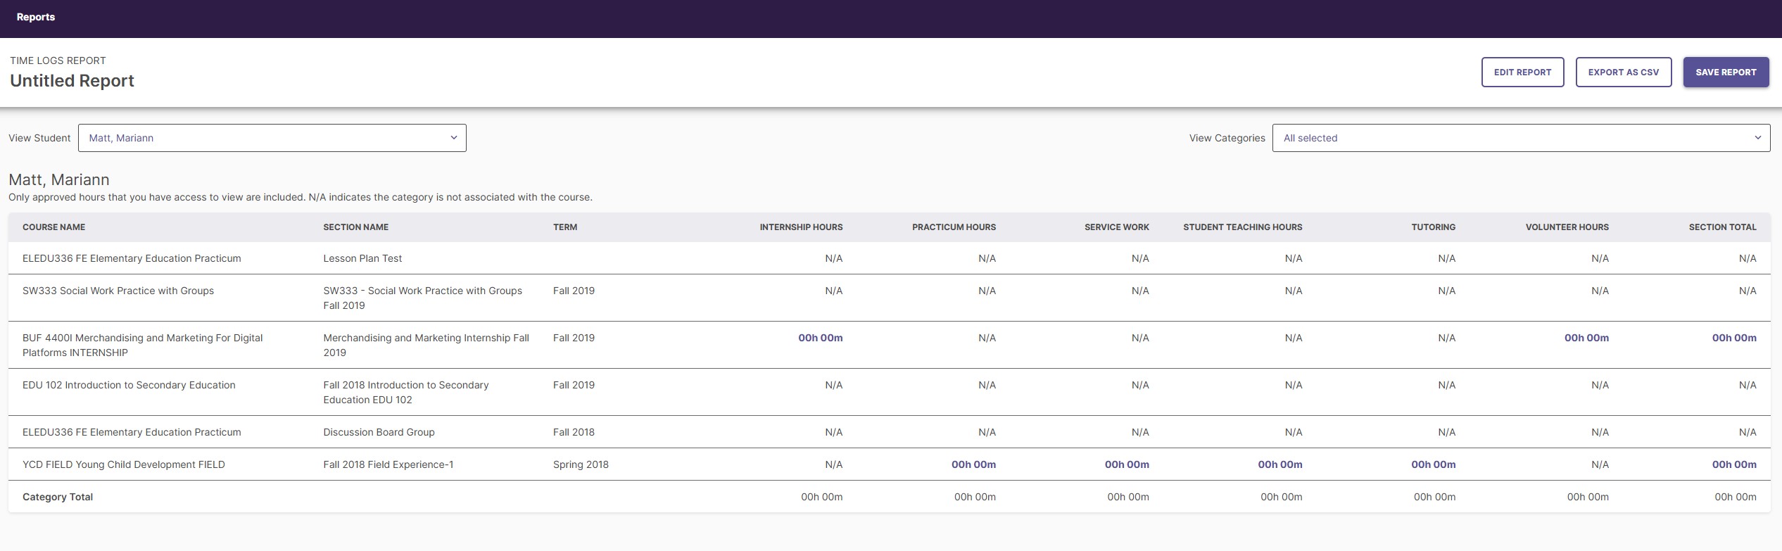This screenshot has height=551, width=1782.
Task: Open YCD FIELD section total value
Action: (x=1734, y=464)
